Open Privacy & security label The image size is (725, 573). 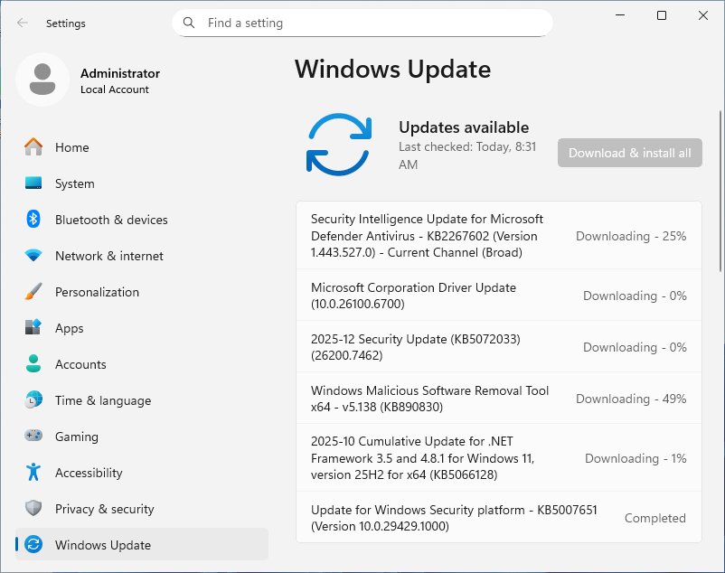pyautogui.click(x=105, y=509)
